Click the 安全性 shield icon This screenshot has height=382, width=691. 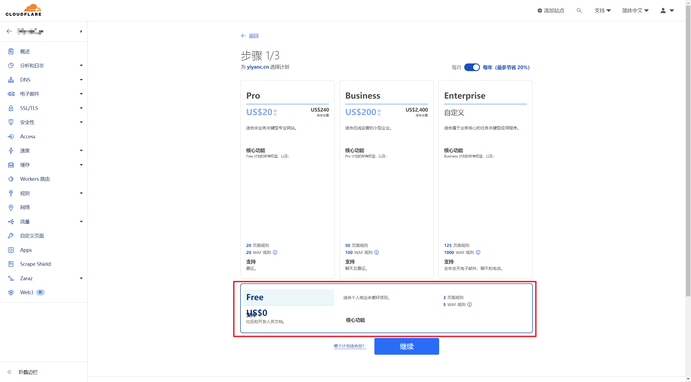11,122
